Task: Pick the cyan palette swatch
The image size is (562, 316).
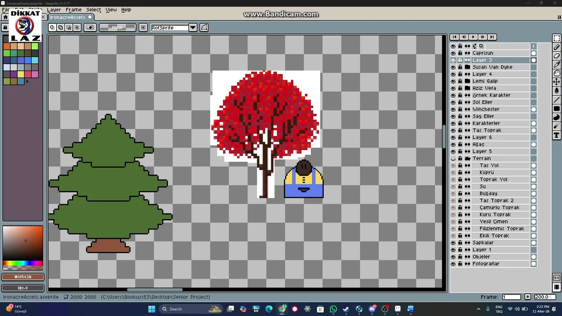Action: [35, 60]
